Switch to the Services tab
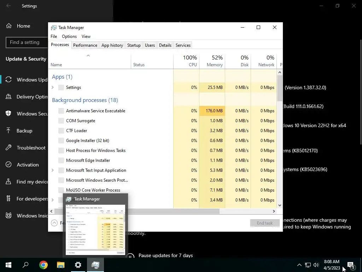Screen dimensions: 362x272 coord(183,45)
